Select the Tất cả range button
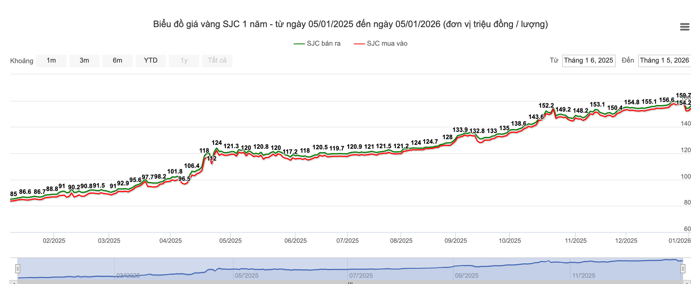The height and width of the screenshot is (284, 691). click(x=217, y=61)
